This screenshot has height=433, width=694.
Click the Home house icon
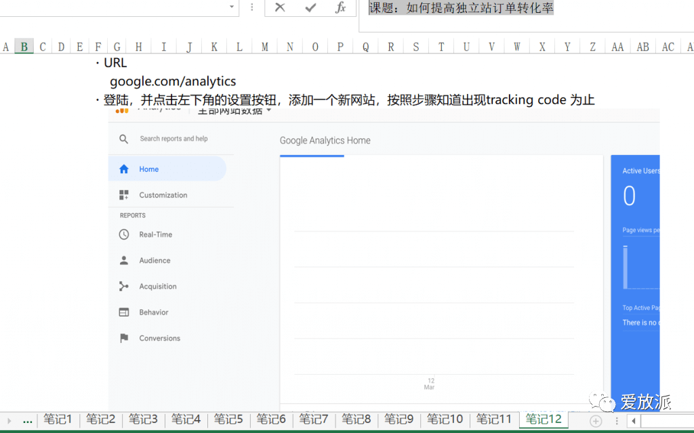coord(124,168)
